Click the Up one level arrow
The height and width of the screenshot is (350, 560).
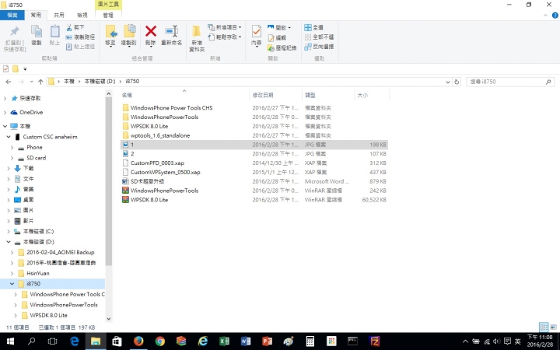tap(40, 82)
